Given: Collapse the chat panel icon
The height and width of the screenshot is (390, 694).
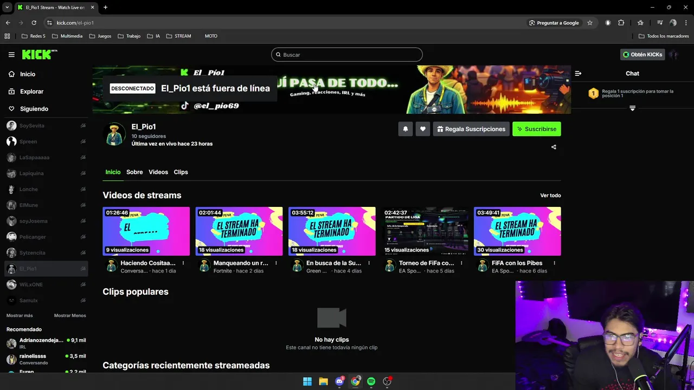Looking at the screenshot, I should (x=578, y=73).
